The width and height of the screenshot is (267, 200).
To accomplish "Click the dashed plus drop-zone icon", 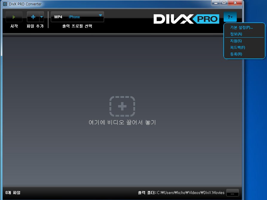I will click(122, 107).
